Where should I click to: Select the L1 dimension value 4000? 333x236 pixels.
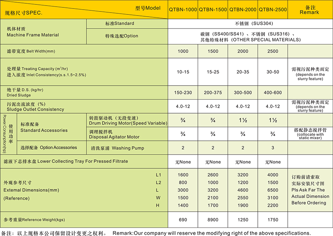pyautogui.click(x=273, y=175)
